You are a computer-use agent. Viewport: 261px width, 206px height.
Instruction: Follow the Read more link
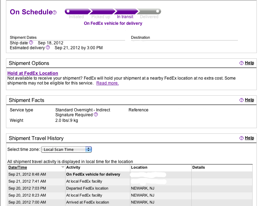pos(108,83)
